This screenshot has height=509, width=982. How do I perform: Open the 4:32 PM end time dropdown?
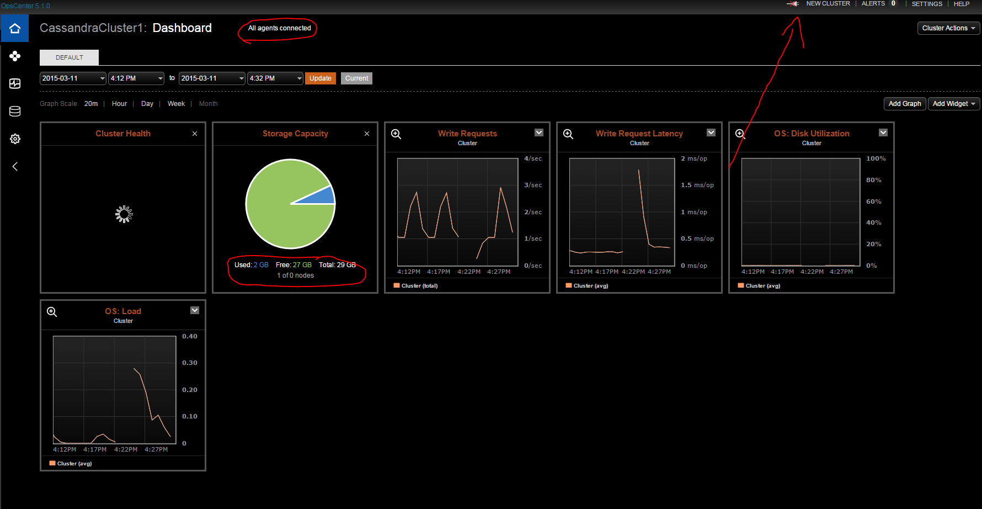[275, 78]
